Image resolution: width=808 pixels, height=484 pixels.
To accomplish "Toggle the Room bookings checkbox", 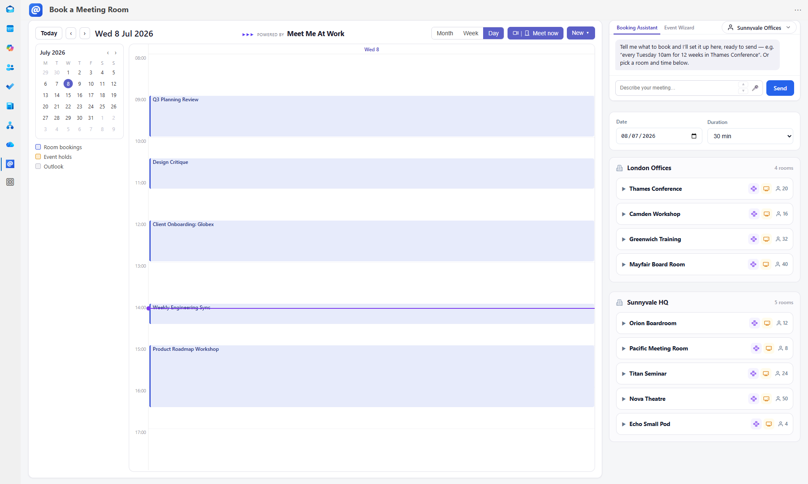I will [38, 147].
